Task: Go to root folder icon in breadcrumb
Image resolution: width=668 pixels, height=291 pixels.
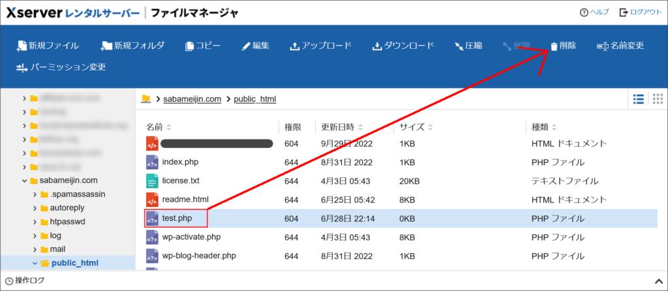Action: (146, 99)
